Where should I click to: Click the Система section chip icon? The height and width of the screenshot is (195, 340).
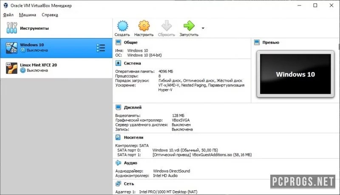(x=118, y=63)
